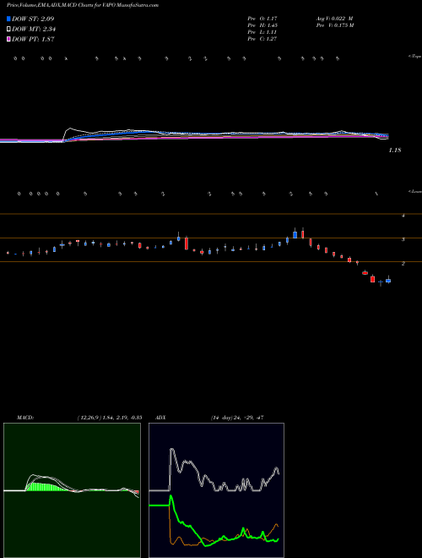Click the ADX panel heading
The height and width of the screenshot is (558, 422).
point(160,418)
